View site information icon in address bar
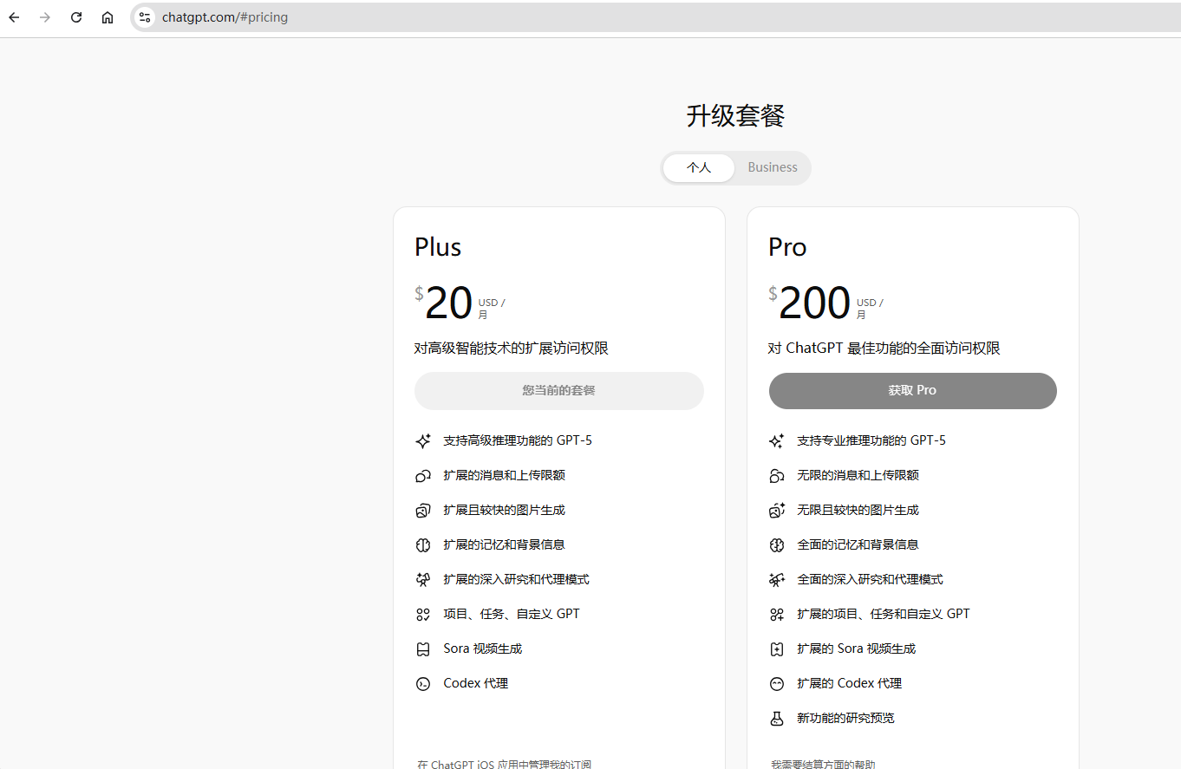 [x=145, y=17]
